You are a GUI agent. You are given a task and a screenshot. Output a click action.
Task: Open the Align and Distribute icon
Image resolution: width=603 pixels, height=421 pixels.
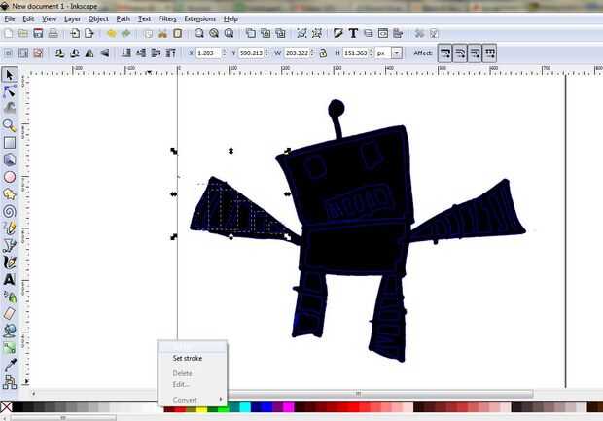(398, 33)
